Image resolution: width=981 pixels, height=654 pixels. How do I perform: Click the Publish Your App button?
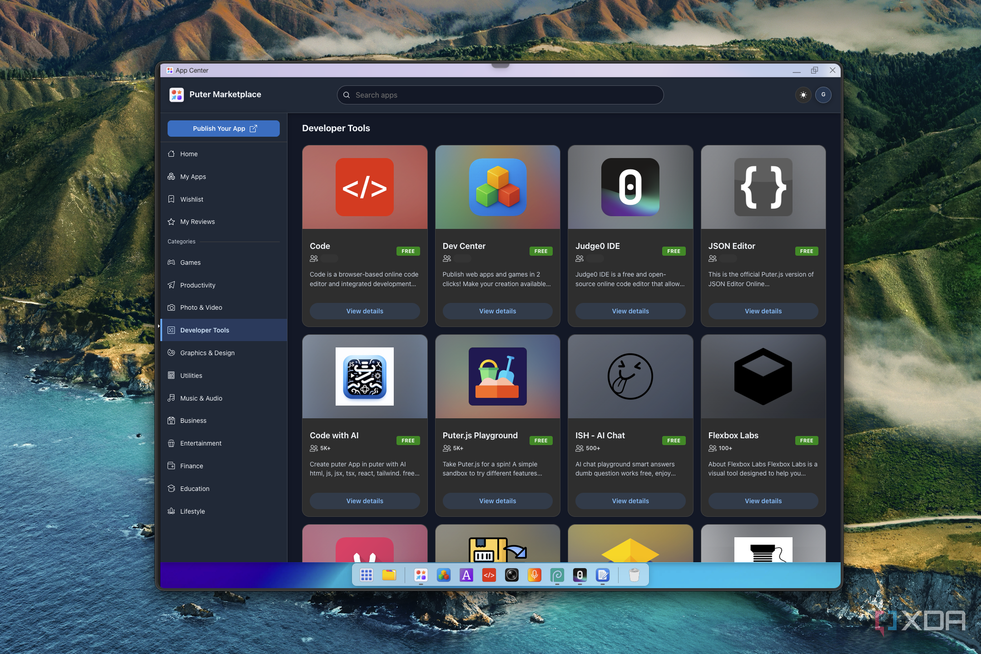pos(223,129)
